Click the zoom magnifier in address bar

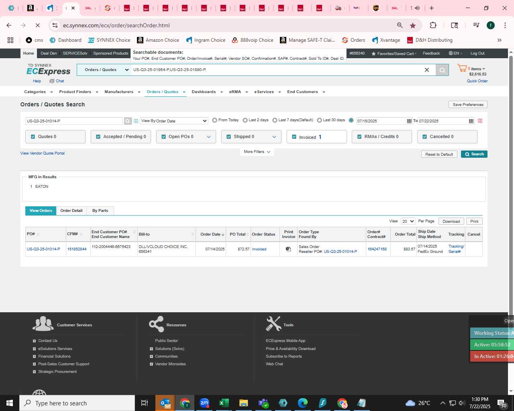point(400,25)
